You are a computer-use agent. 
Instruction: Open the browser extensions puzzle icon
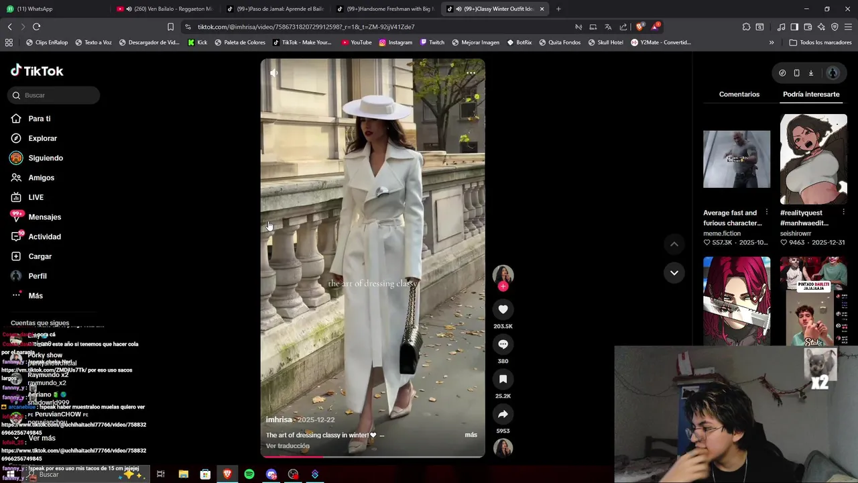click(x=746, y=27)
